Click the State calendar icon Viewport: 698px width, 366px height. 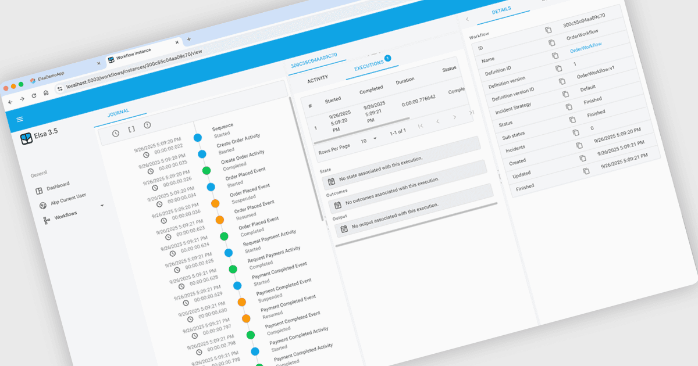coord(332,182)
